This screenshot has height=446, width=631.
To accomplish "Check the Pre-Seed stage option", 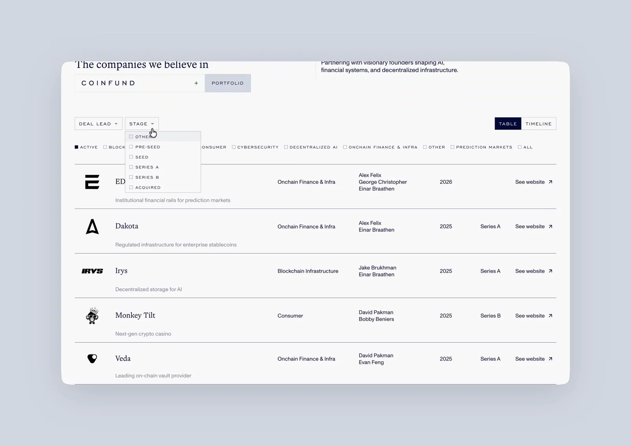I will point(131,147).
